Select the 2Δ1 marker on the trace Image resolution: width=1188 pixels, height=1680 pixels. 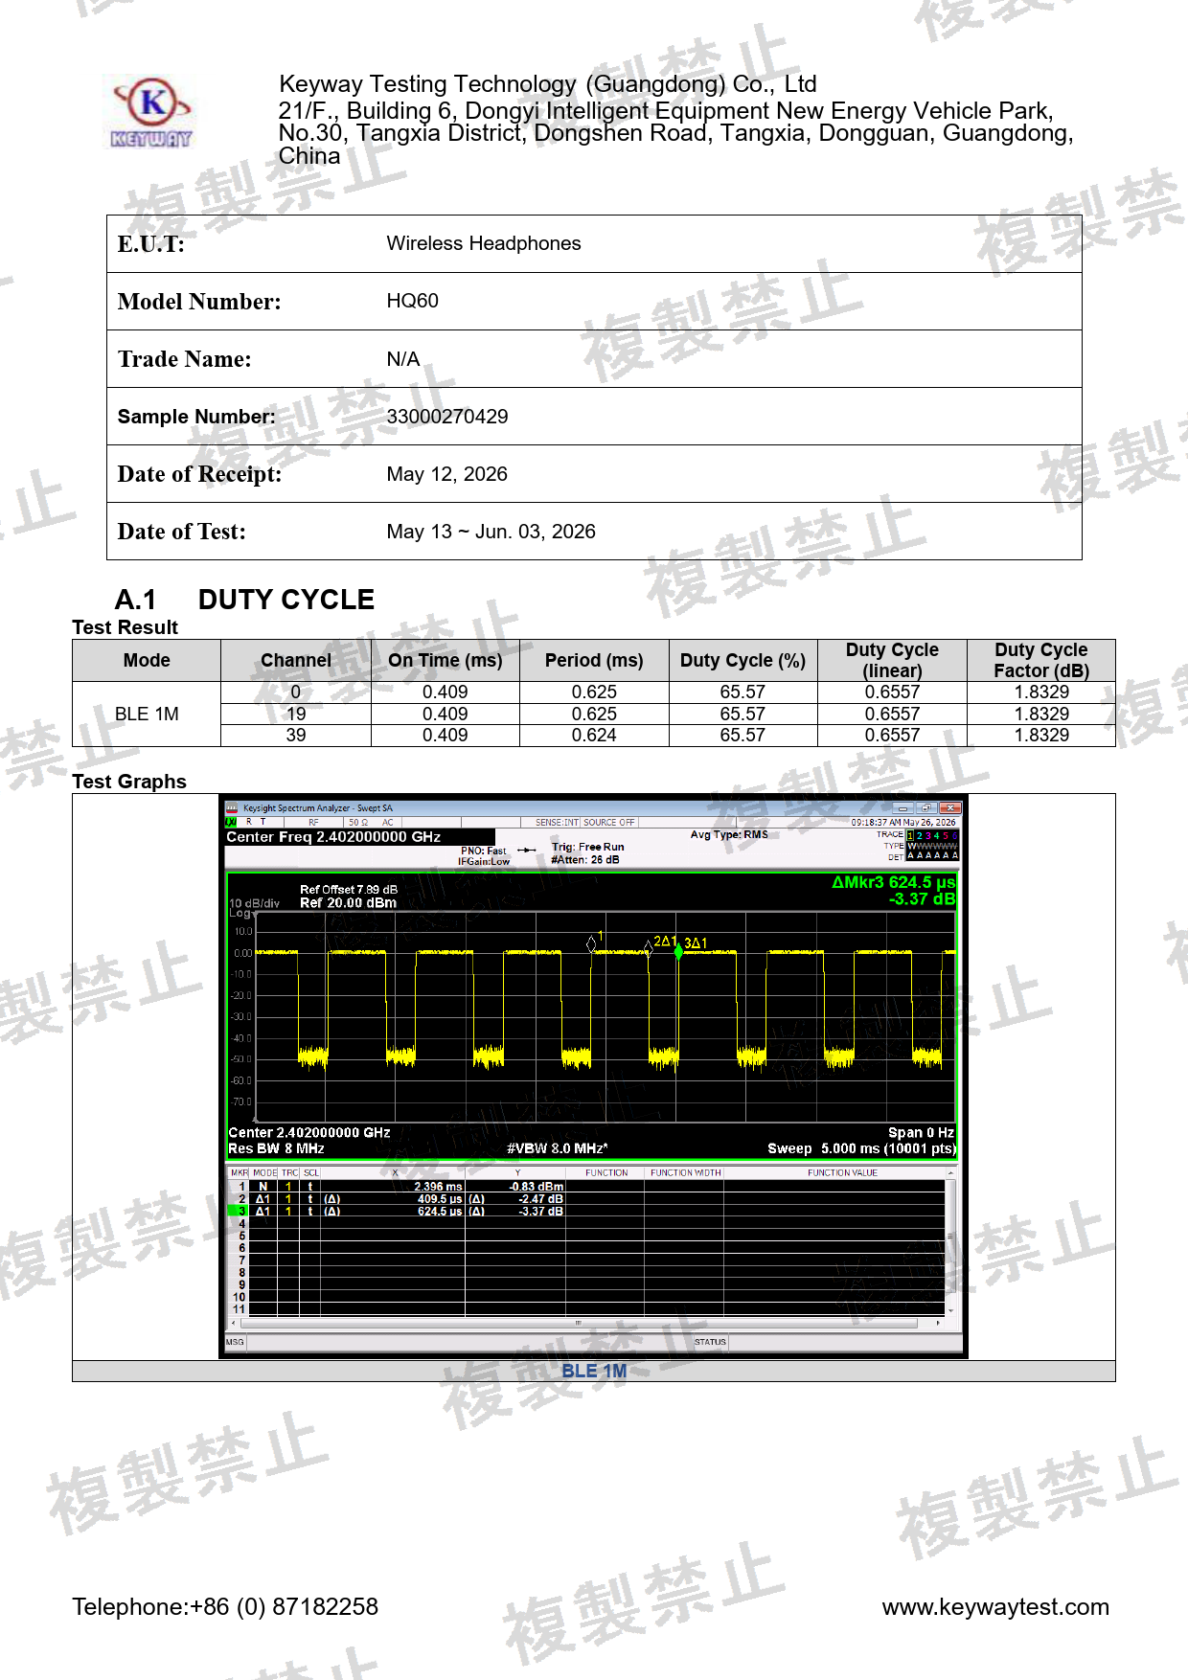pyautogui.click(x=649, y=947)
